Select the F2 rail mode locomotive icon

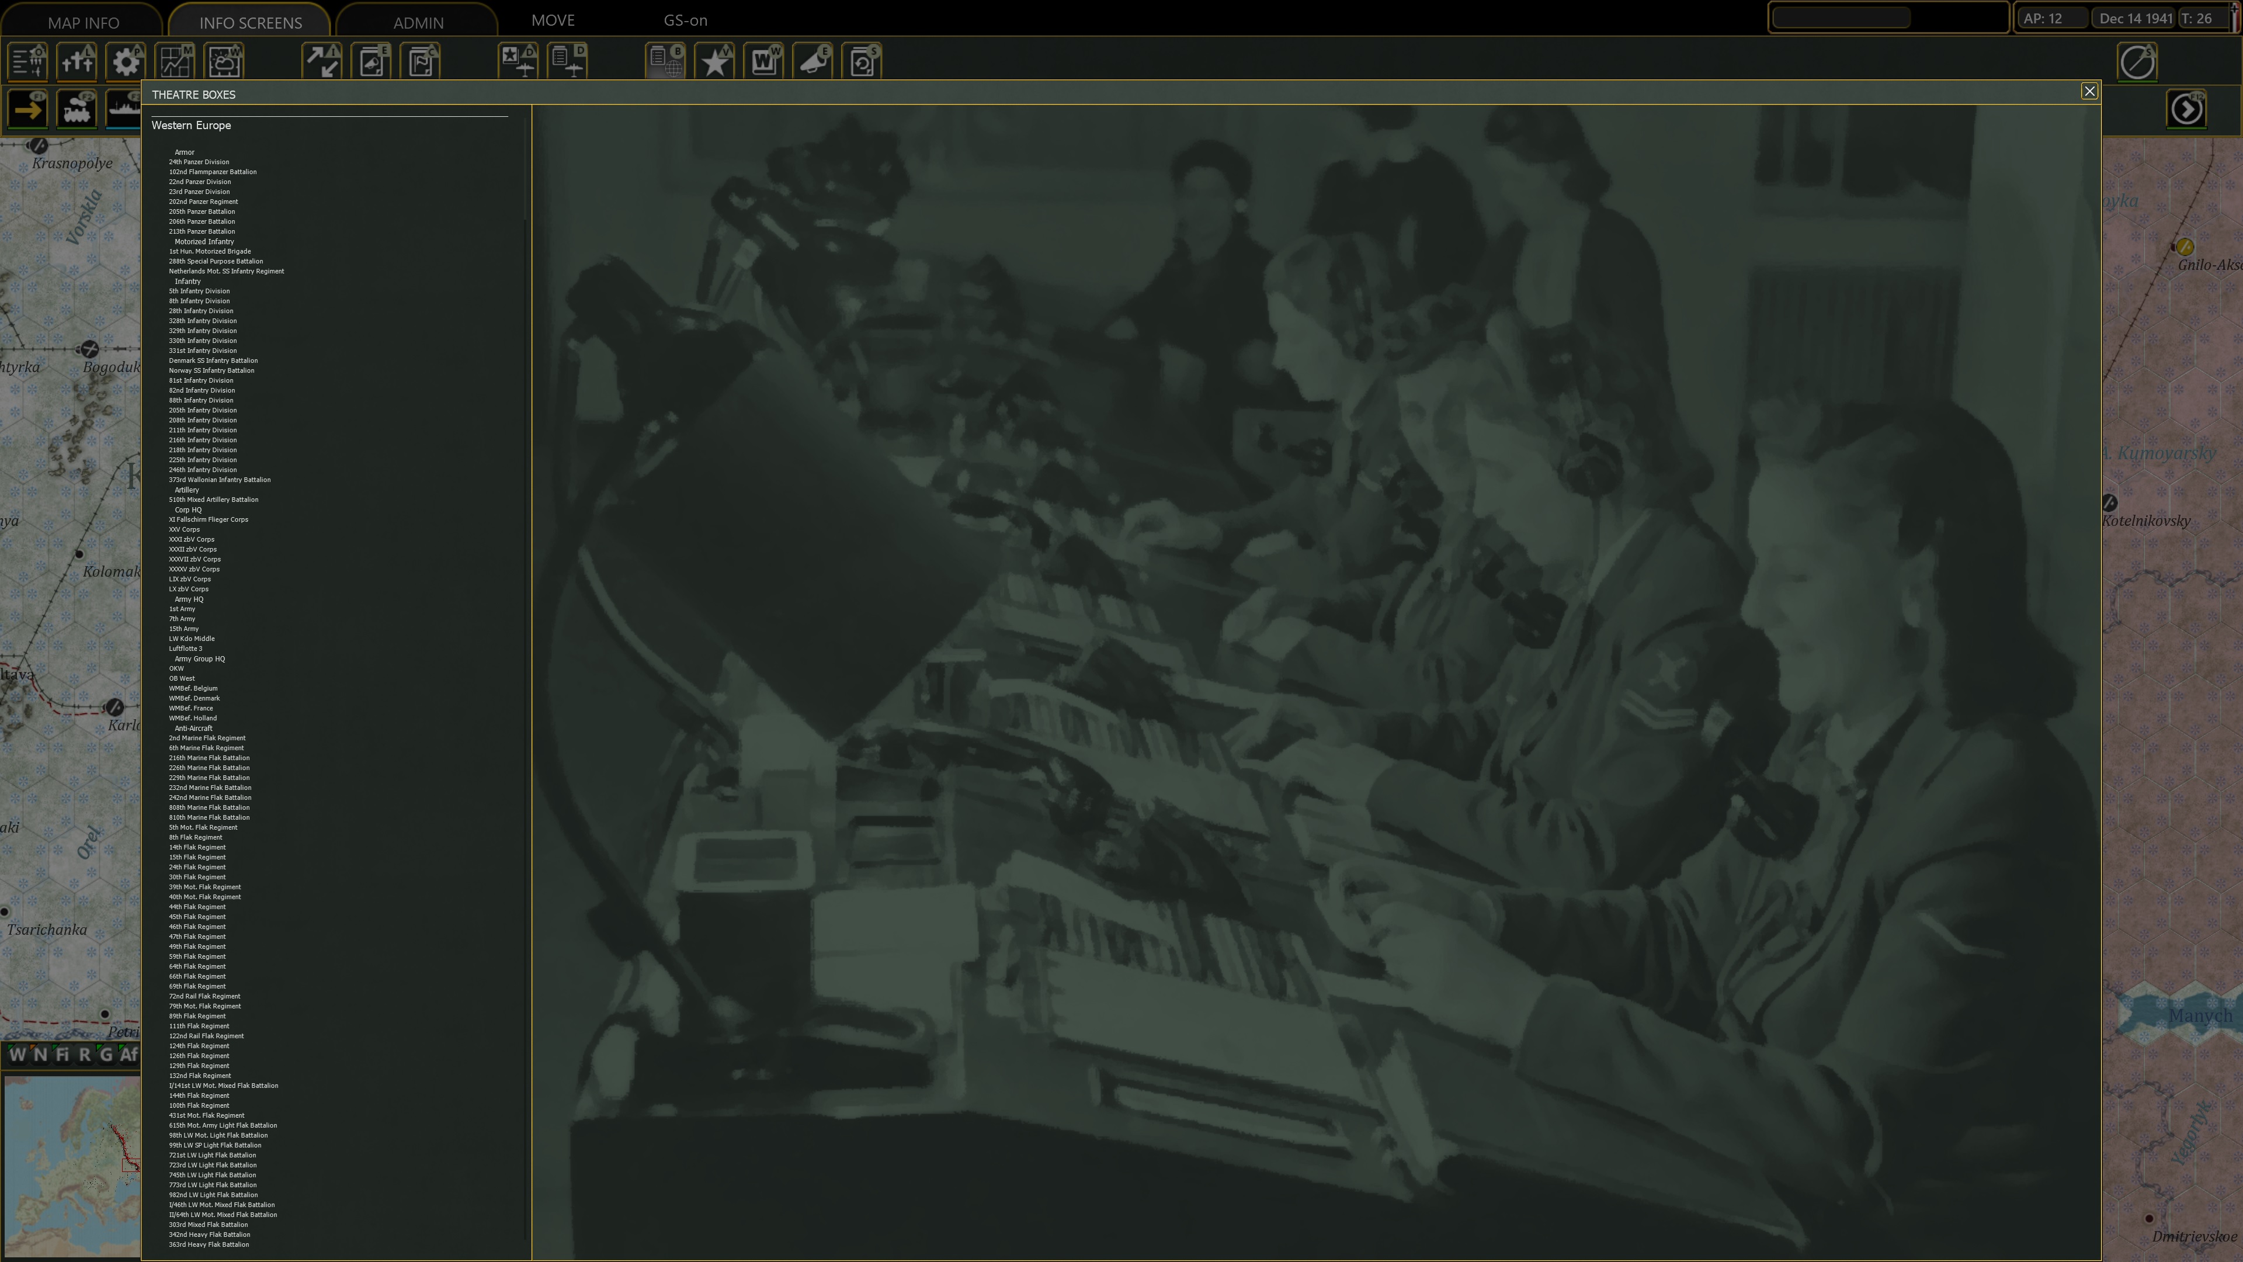pos(77,109)
